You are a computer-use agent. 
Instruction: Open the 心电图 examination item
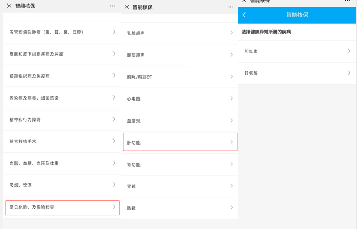pyautogui.click(x=179, y=98)
